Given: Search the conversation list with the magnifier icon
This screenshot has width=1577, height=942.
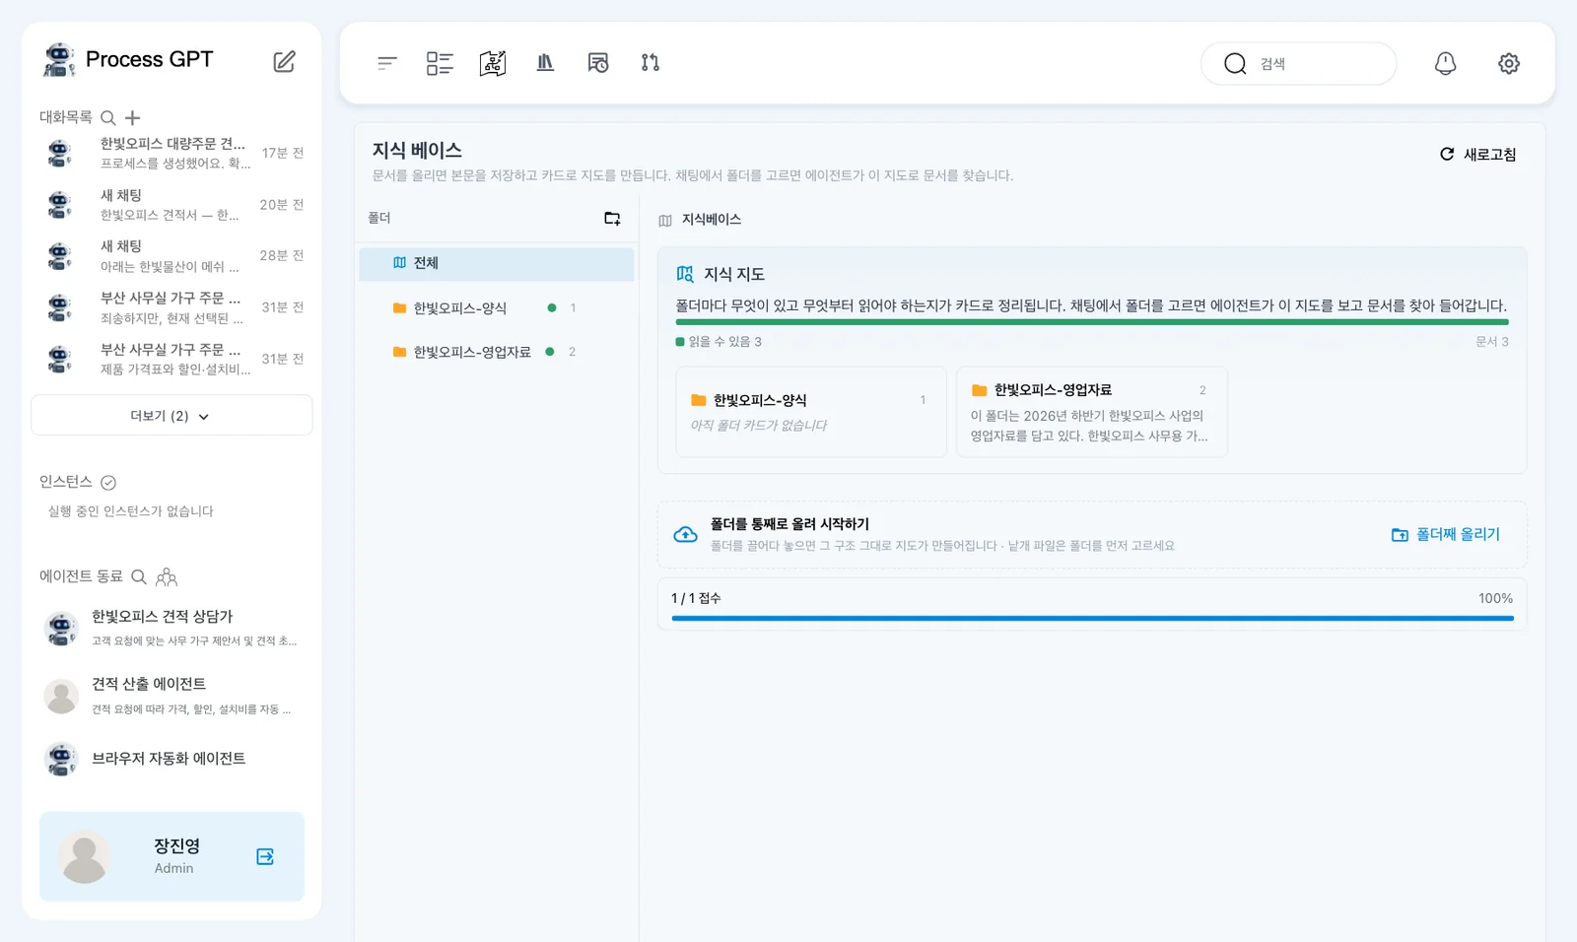Looking at the screenshot, I should coord(108,117).
